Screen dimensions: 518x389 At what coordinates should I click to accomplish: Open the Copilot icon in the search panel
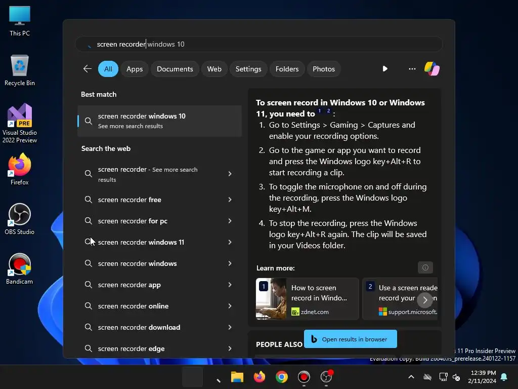click(432, 69)
